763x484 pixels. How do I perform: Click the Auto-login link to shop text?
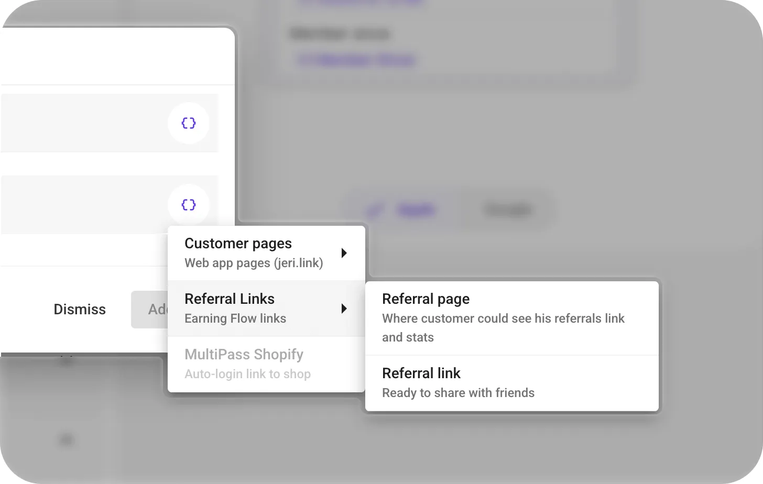click(248, 374)
